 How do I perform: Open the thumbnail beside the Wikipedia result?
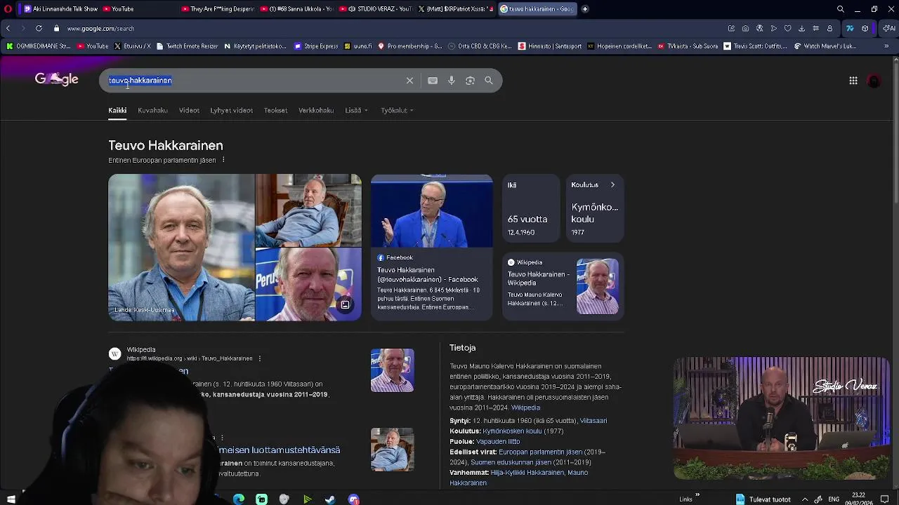(392, 370)
